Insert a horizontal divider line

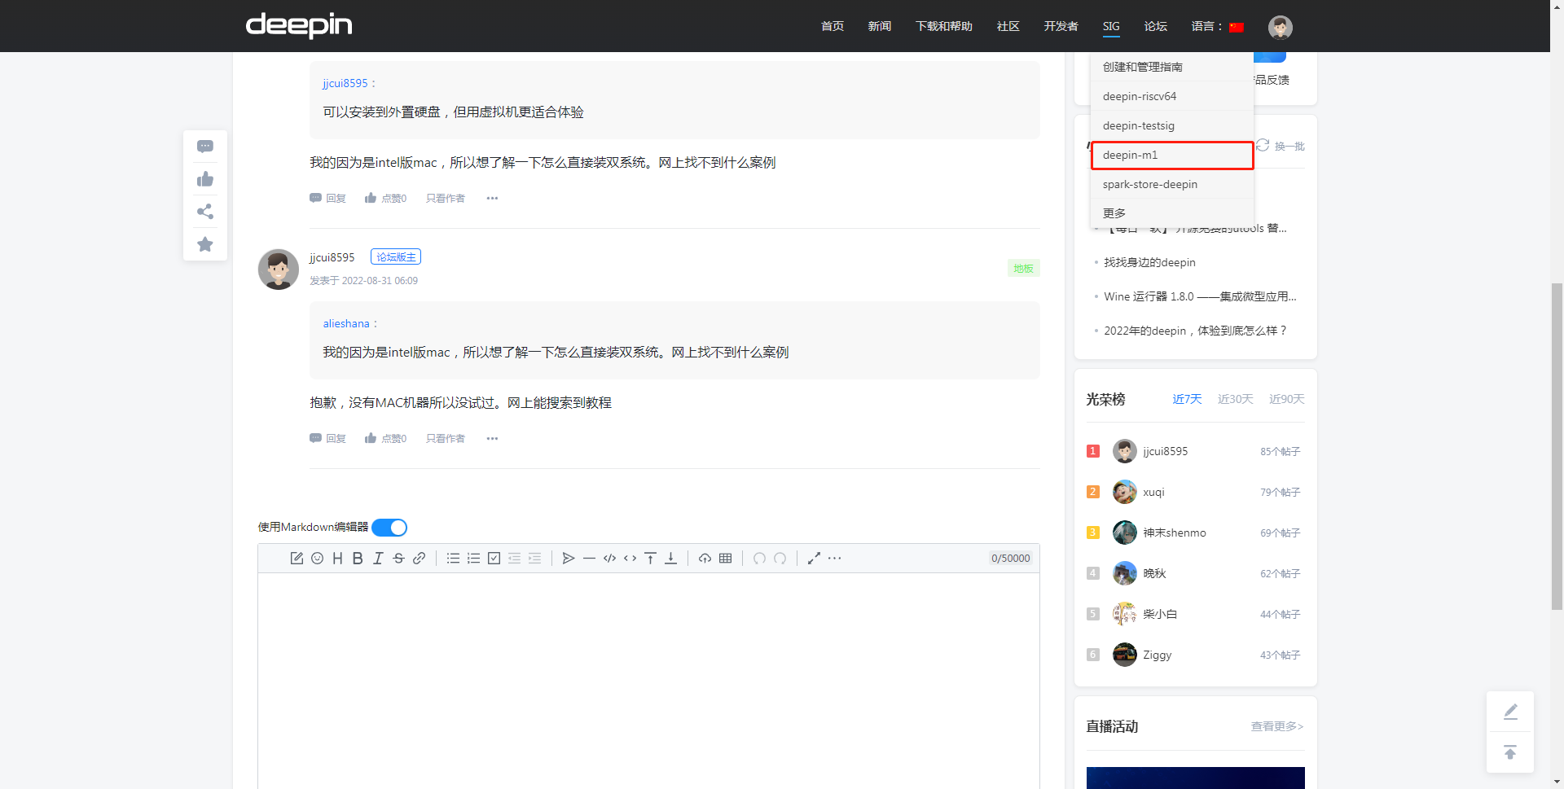(x=589, y=558)
